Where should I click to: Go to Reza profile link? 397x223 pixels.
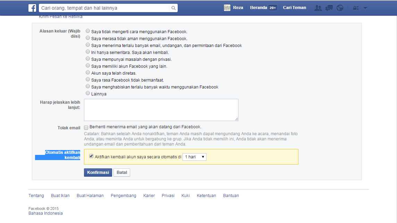(238, 8)
